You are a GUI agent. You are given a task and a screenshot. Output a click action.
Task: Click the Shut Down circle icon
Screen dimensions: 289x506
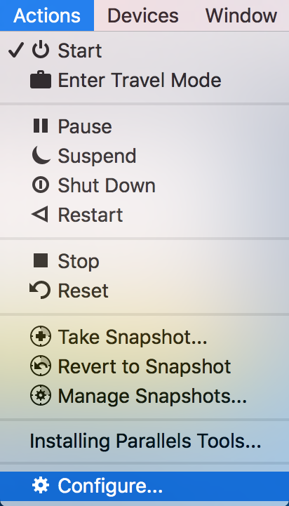tap(41, 185)
